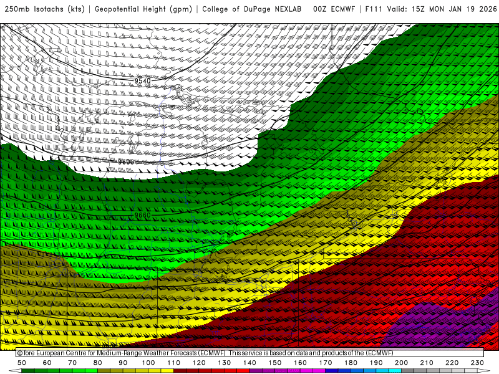Viewport: 499px width, 374px height.
Task: Pick the bright yellow legend swatch before 110
Action: coord(167,371)
